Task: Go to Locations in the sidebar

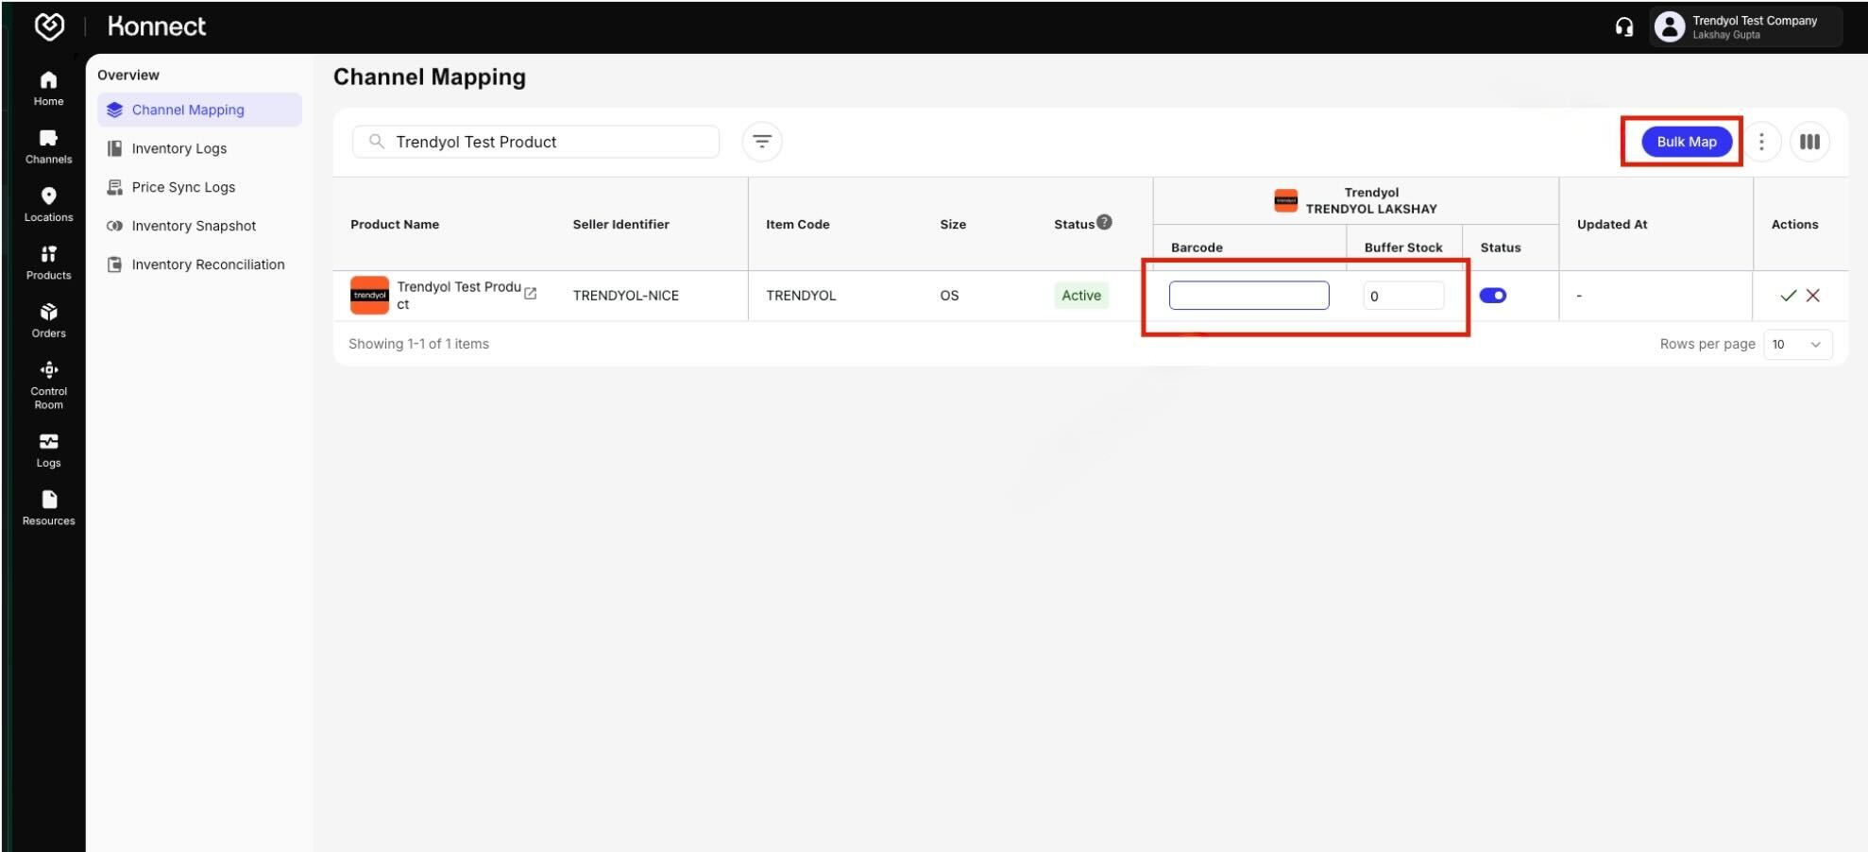Action: point(48,205)
